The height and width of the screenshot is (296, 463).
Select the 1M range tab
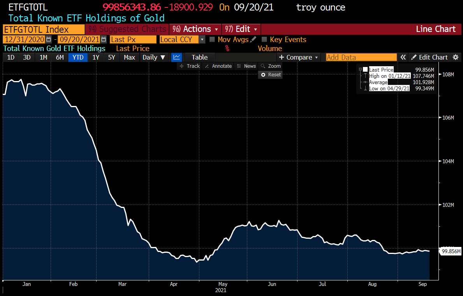click(x=43, y=57)
